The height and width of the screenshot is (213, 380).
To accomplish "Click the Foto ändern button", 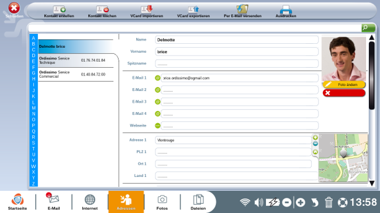I will point(344,85).
